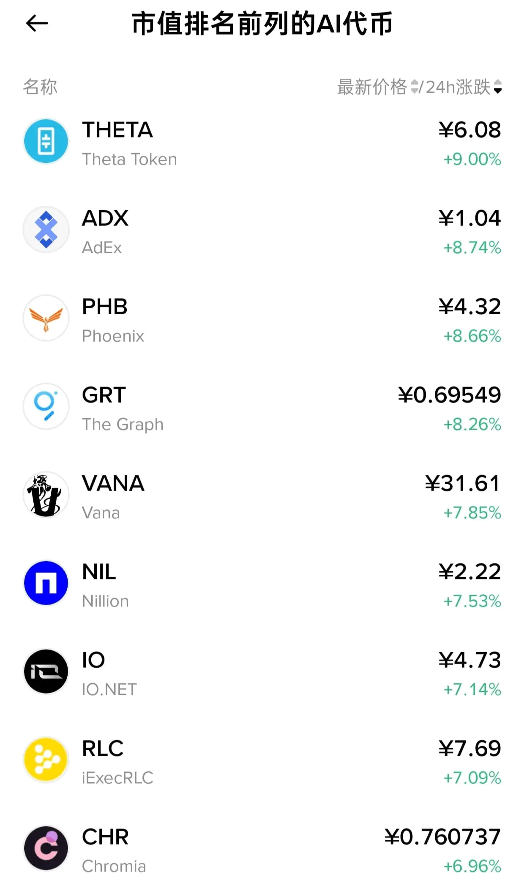Click the 名称 column header
Image resolution: width=524 pixels, height=883 pixels.
click(x=40, y=87)
